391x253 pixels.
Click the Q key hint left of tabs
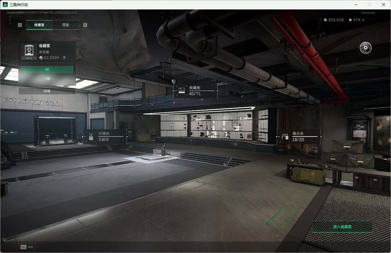click(20, 25)
